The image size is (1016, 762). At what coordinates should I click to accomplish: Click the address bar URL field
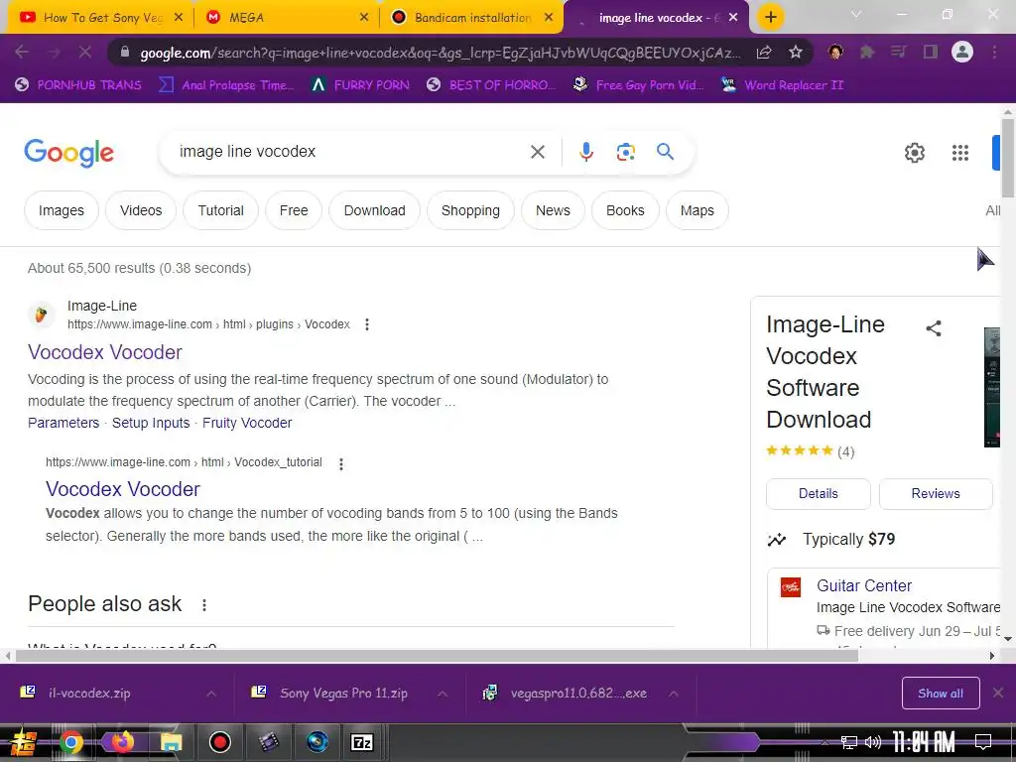click(x=441, y=53)
